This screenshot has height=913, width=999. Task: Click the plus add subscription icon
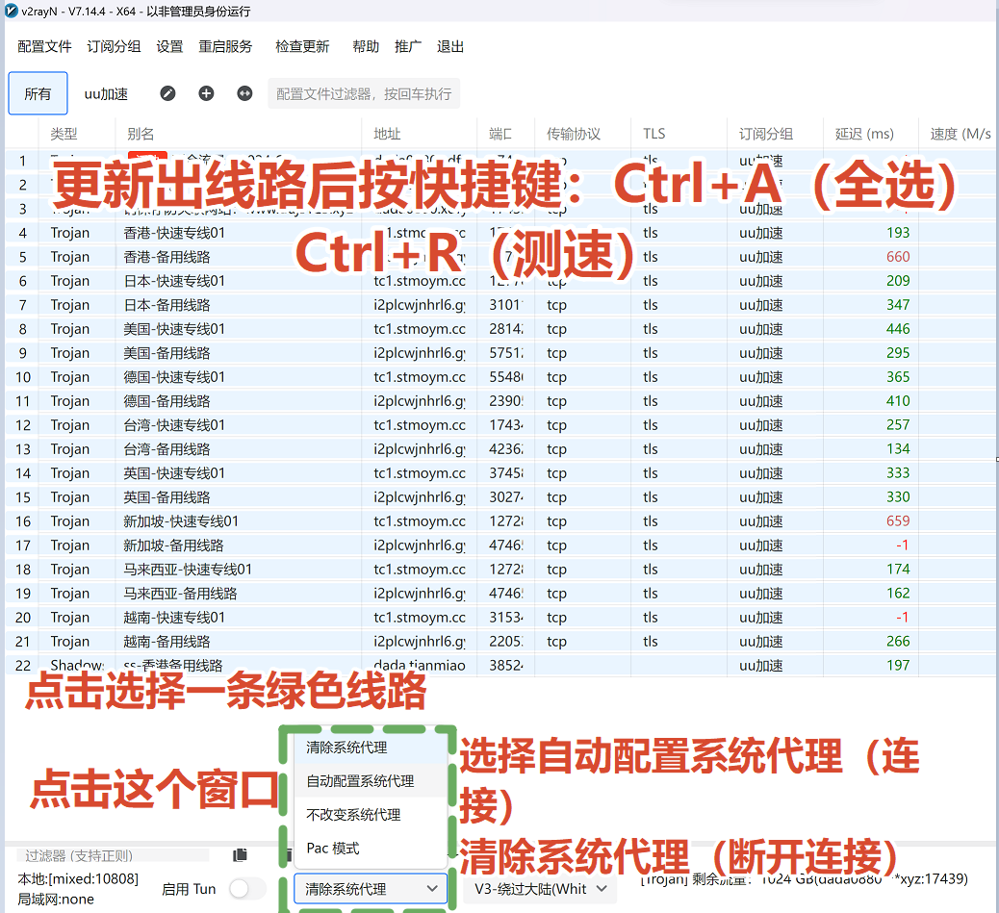pyautogui.click(x=206, y=93)
